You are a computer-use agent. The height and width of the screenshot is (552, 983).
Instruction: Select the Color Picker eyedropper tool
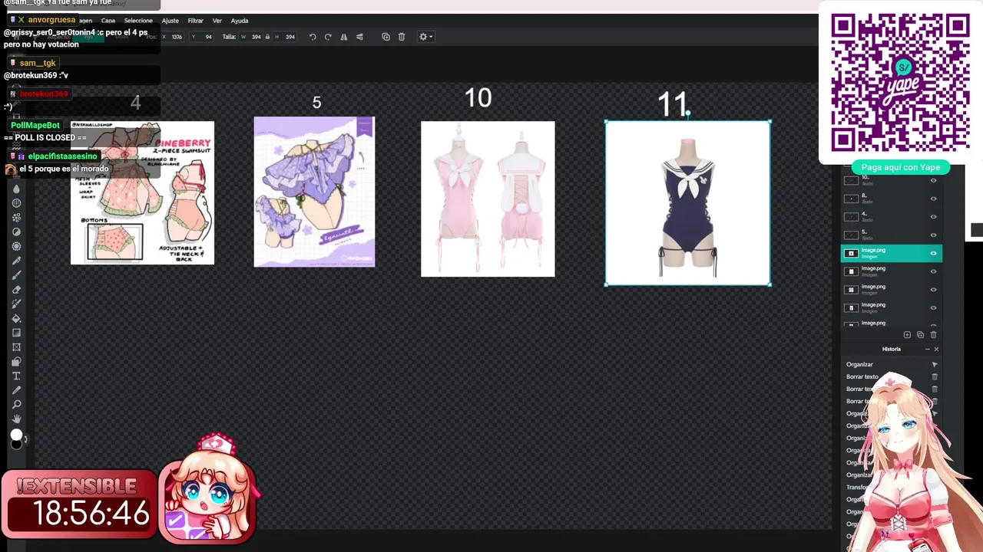tap(16, 390)
